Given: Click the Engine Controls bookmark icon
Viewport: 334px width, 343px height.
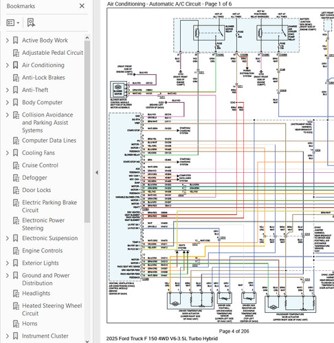Looking at the screenshot, I should 16,251.
